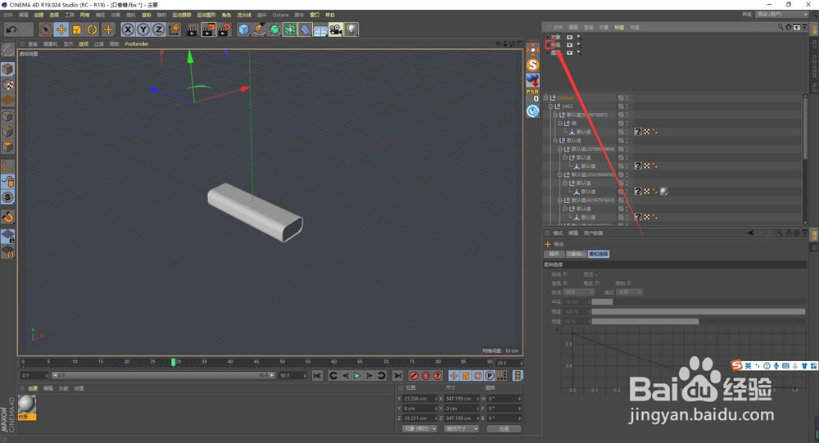The image size is (819, 443).
Task: Click the timeline preview range slider bar
Action: point(163,375)
